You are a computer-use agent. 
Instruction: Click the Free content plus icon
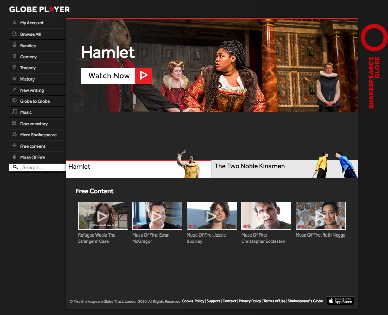tap(15, 145)
